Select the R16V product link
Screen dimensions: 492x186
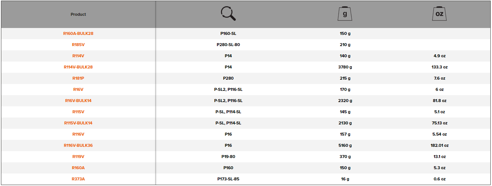[78, 90]
